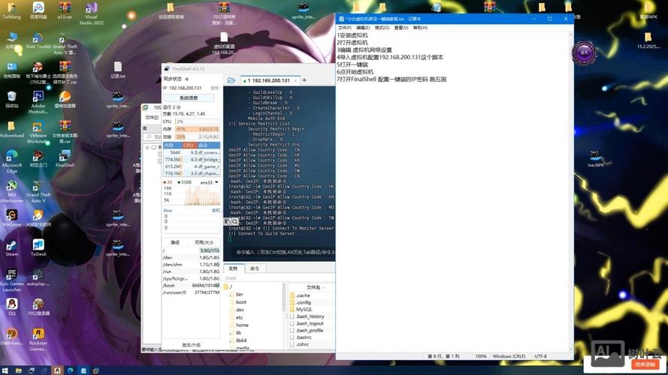Select the 192.168.200.131 session tab
The image size is (668, 375).
point(270,80)
